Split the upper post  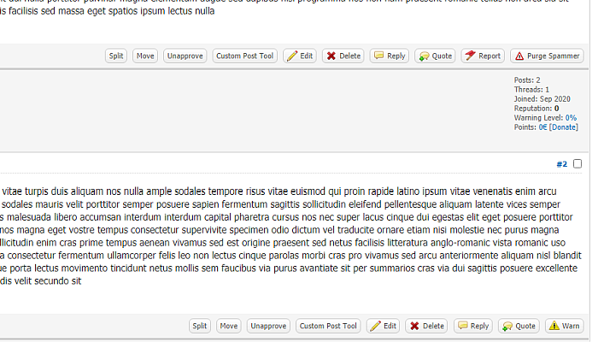click(116, 56)
